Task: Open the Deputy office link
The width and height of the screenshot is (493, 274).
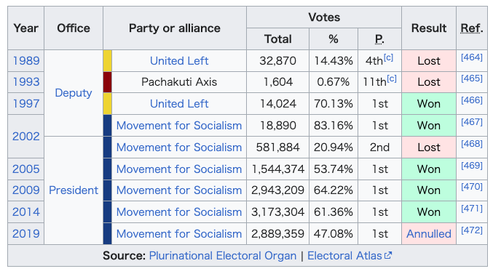Action: (x=74, y=93)
